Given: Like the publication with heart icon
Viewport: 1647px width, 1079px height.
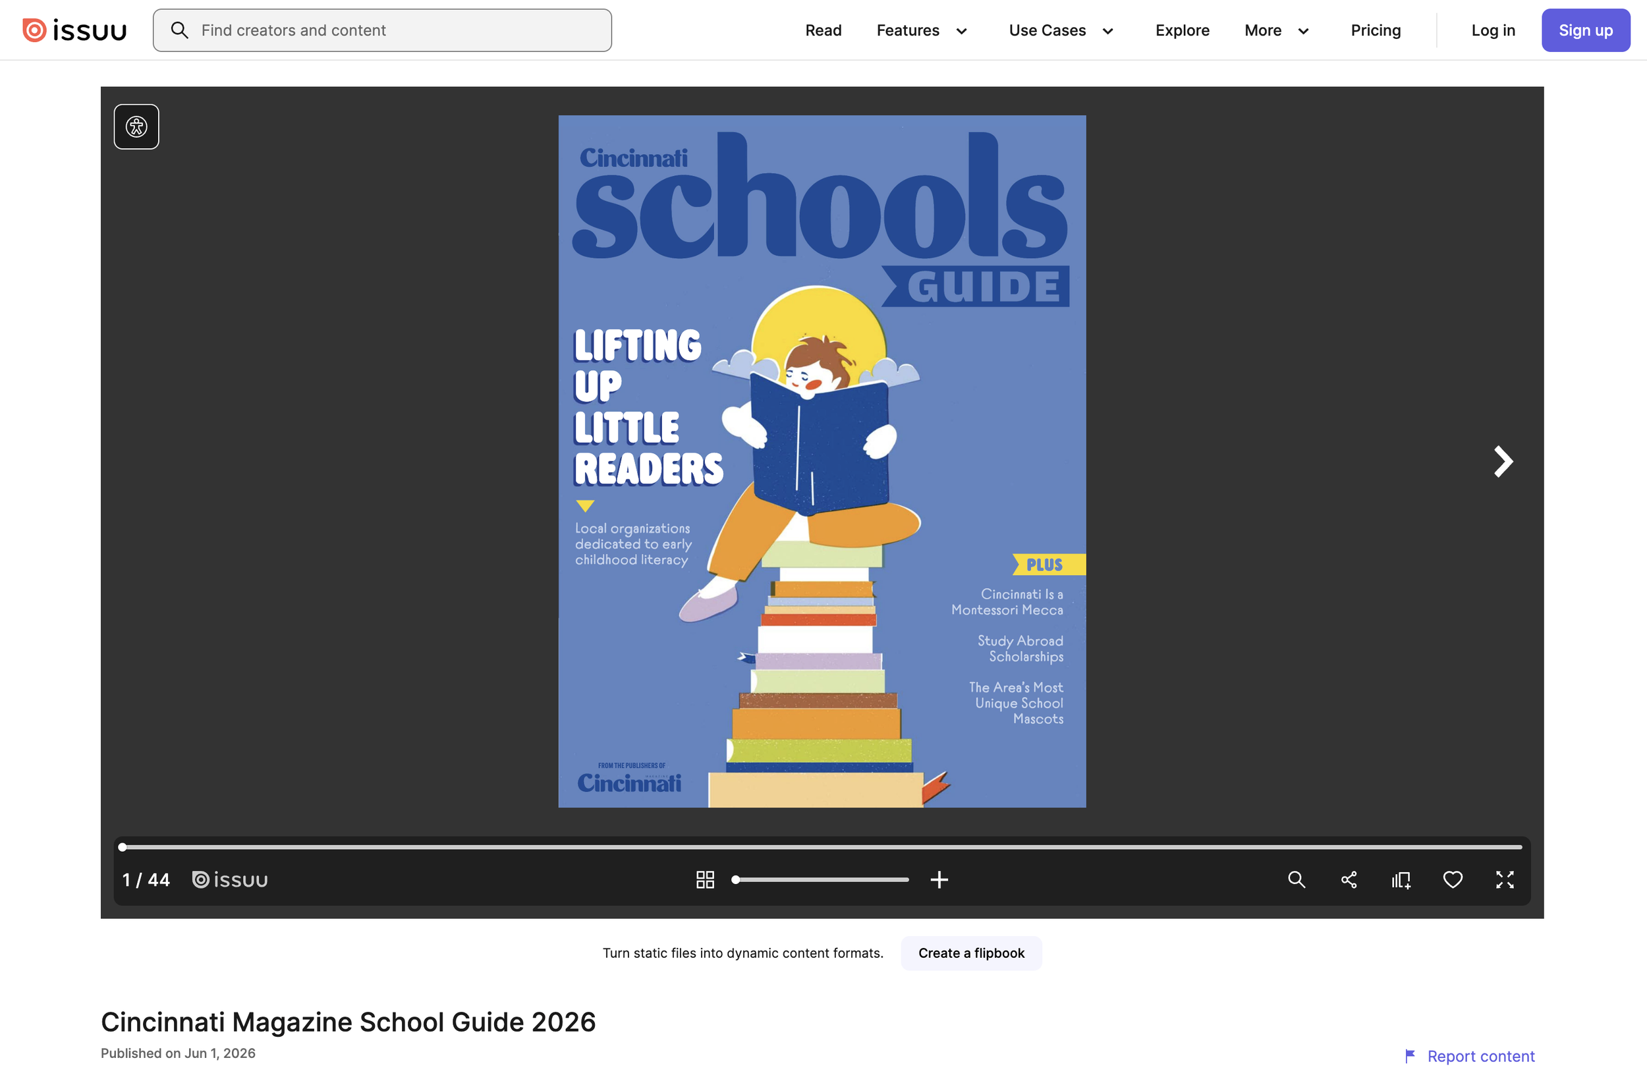Looking at the screenshot, I should click(x=1453, y=879).
